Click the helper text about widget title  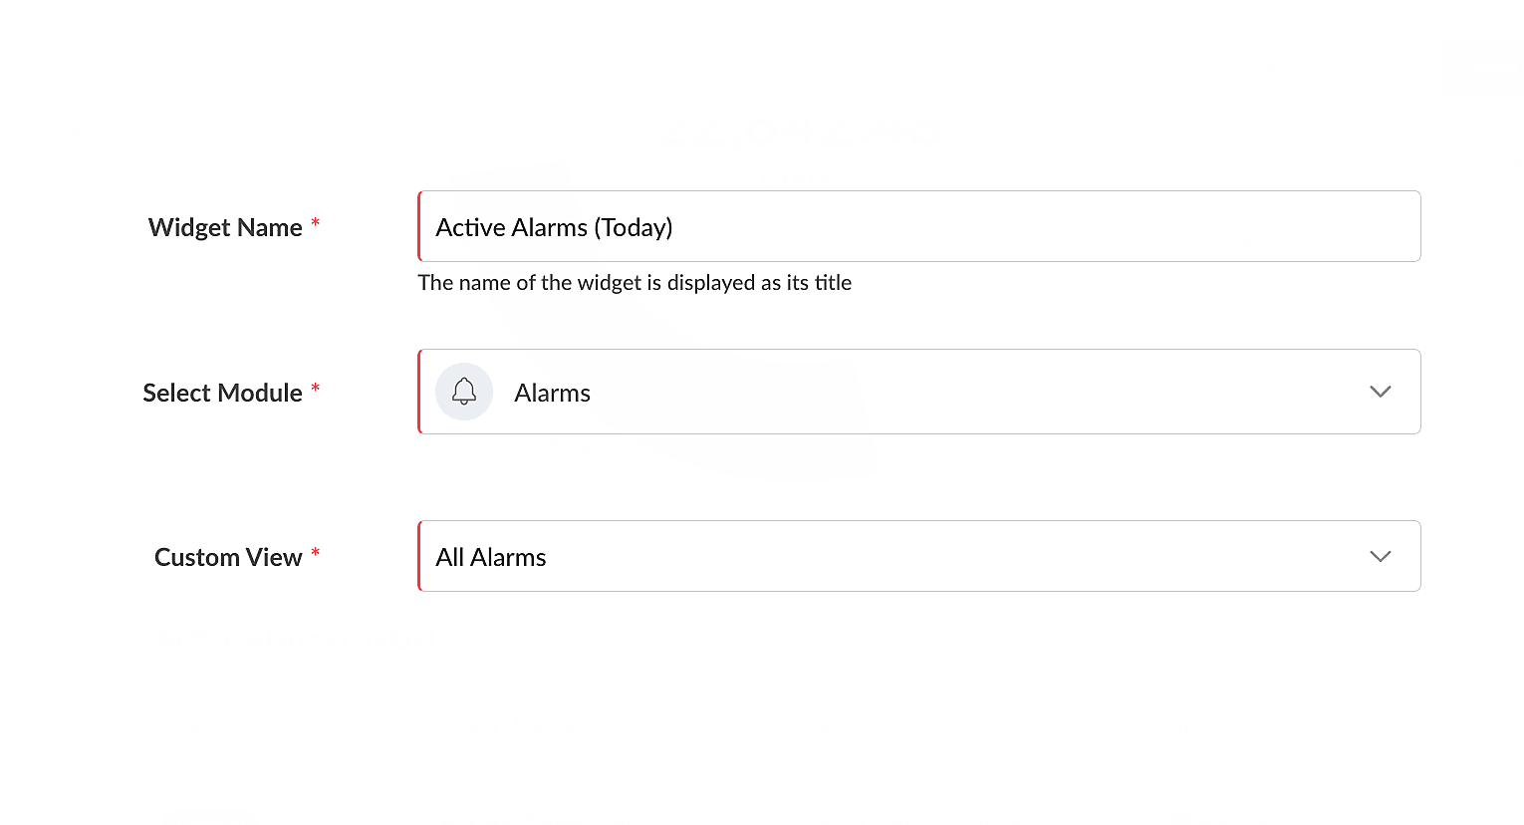635,283
